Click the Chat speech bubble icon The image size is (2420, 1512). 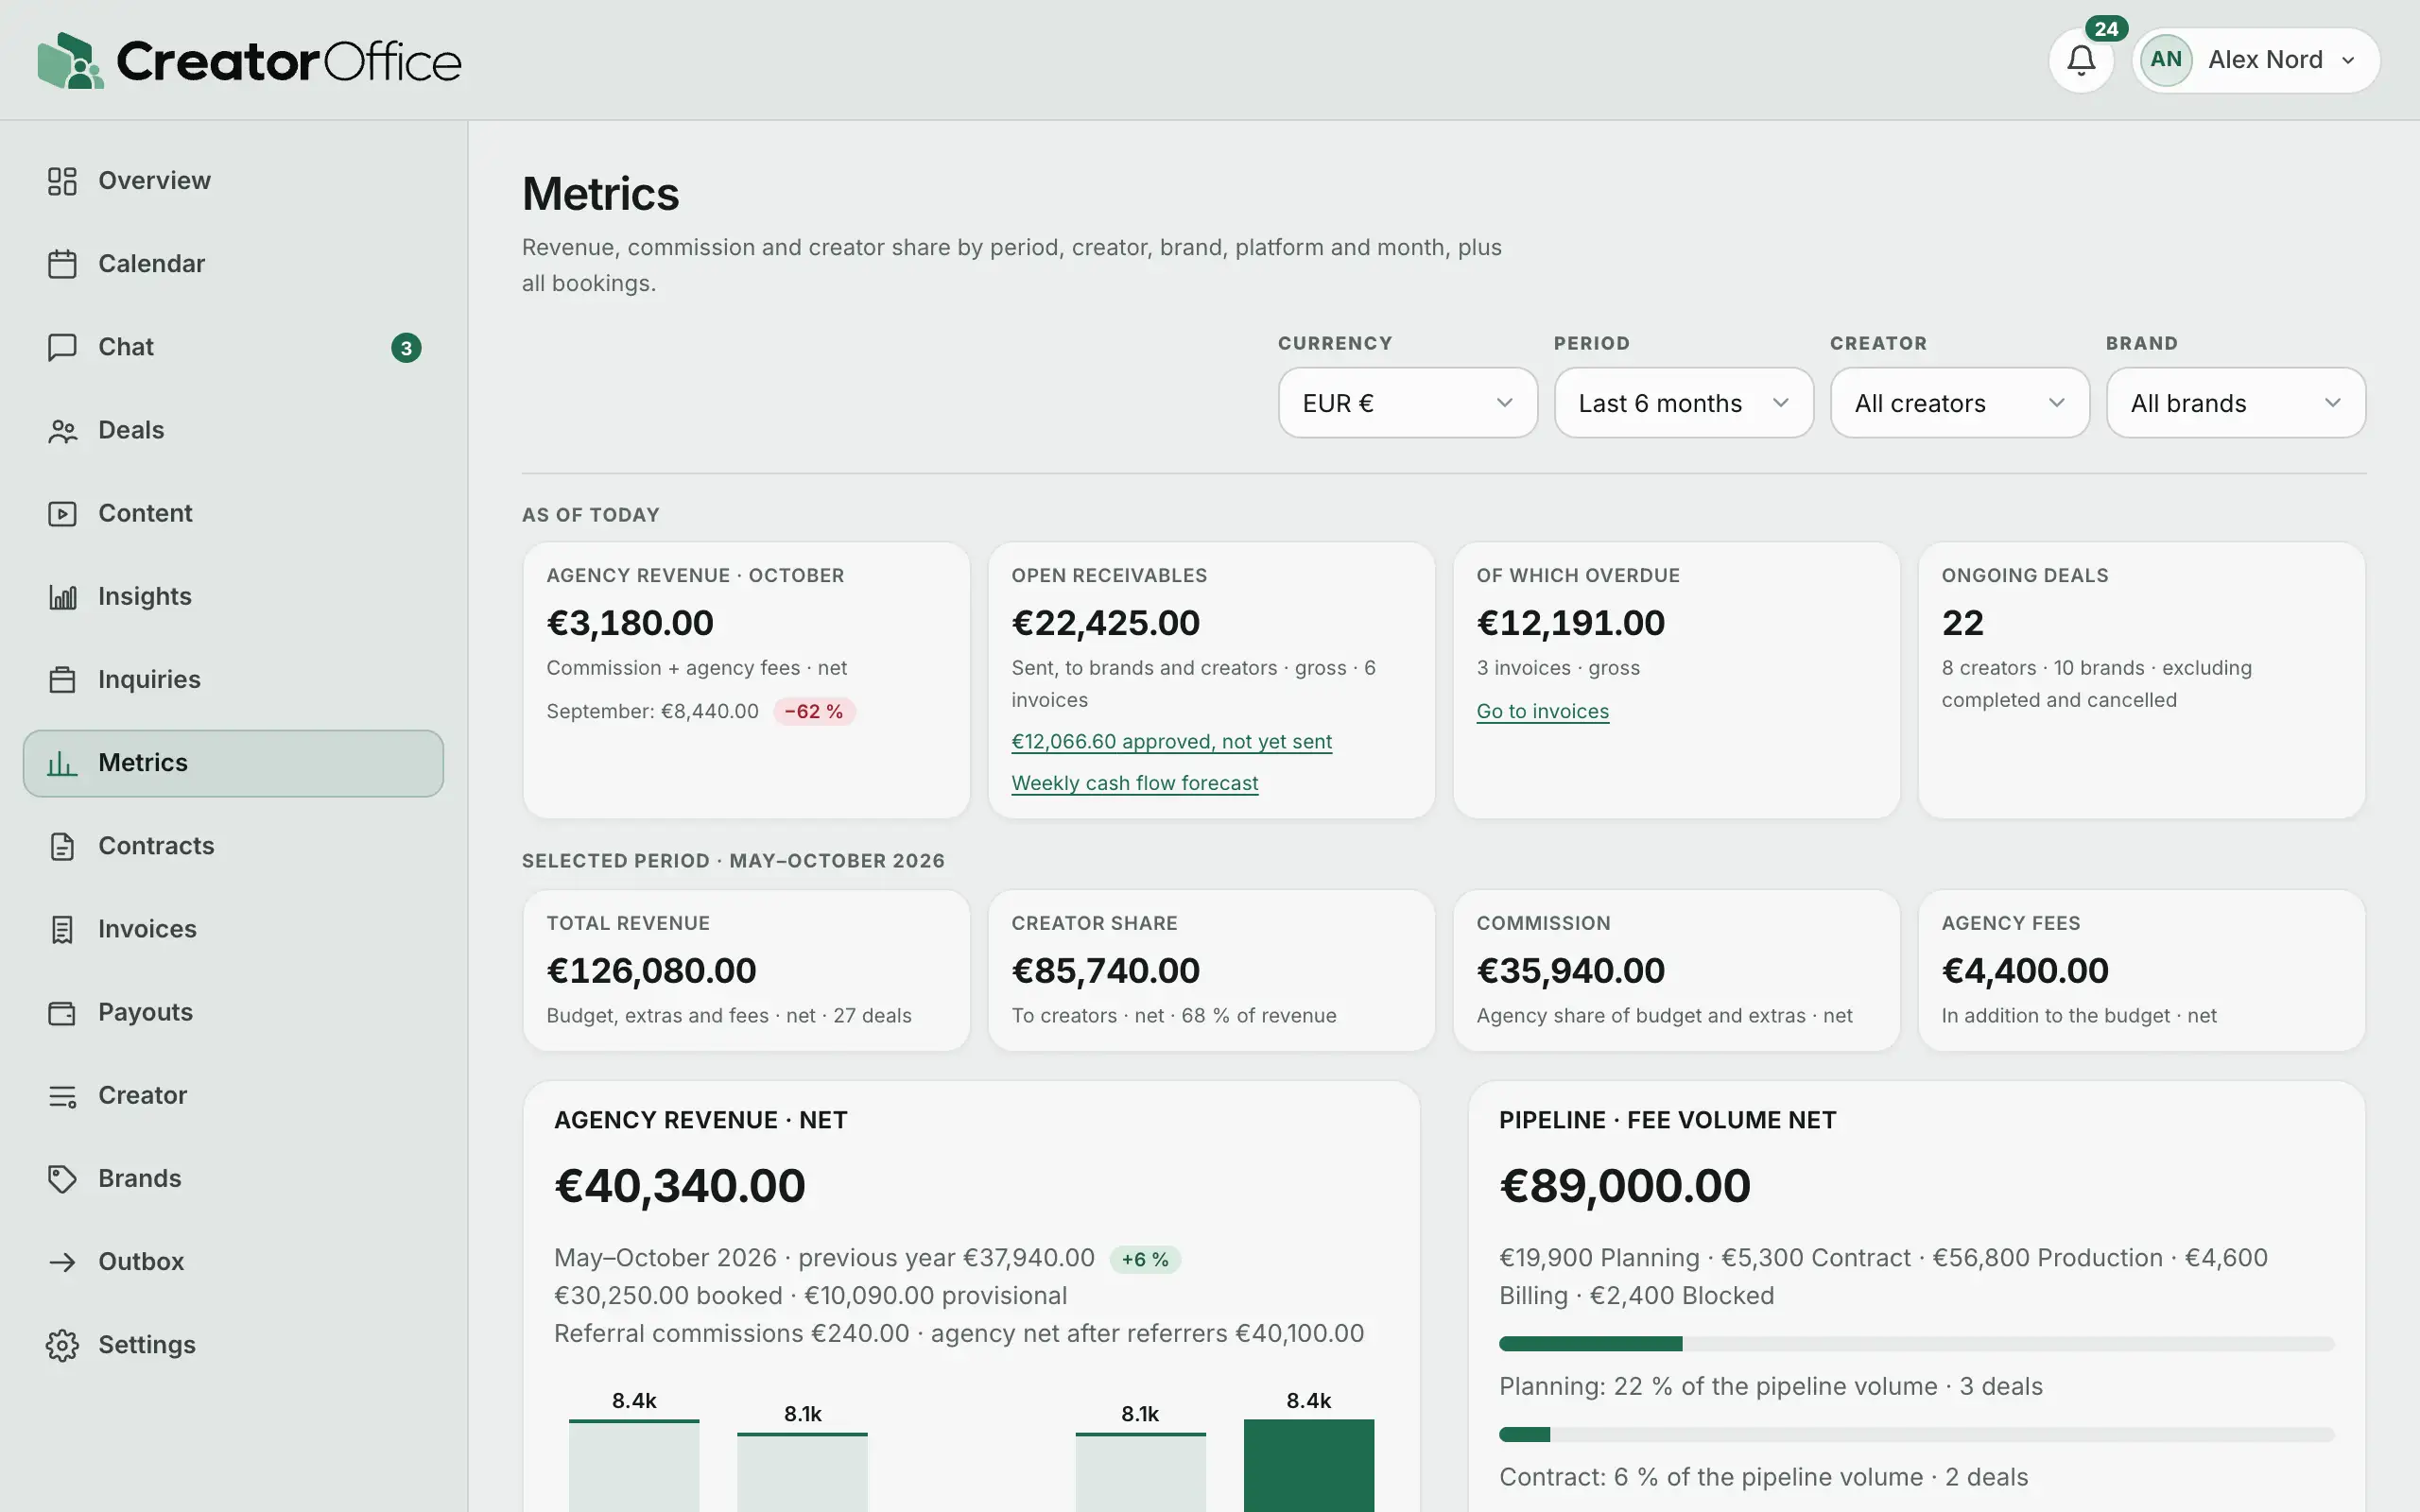(62, 347)
